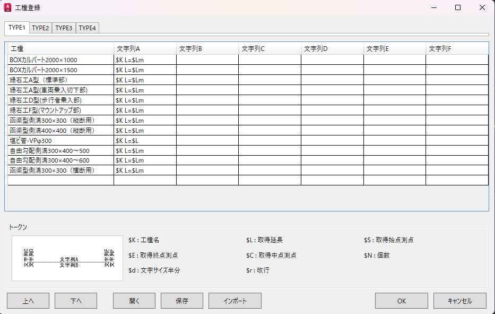The height and width of the screenshot is (314, 495).
Task: Click the 文字列B column header
Action: 207,49
